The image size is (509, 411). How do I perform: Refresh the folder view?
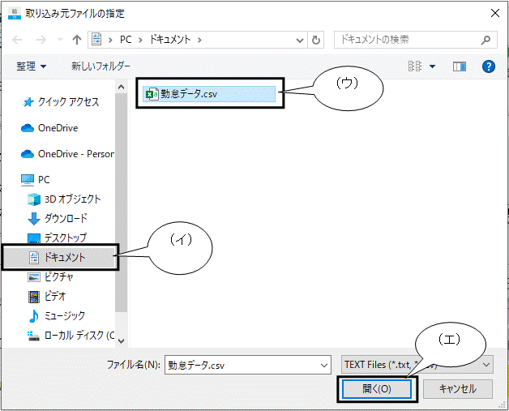click(x=315, y=40)
